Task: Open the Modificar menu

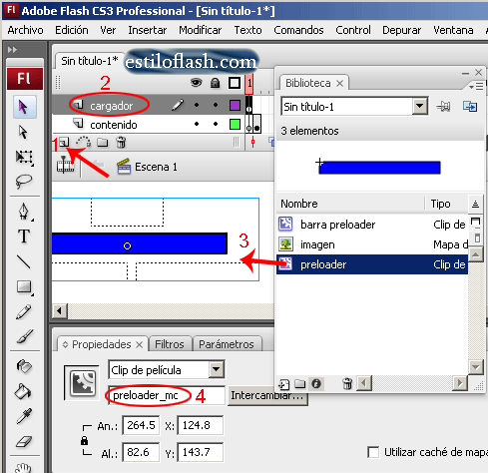Action: click(200, 30)
